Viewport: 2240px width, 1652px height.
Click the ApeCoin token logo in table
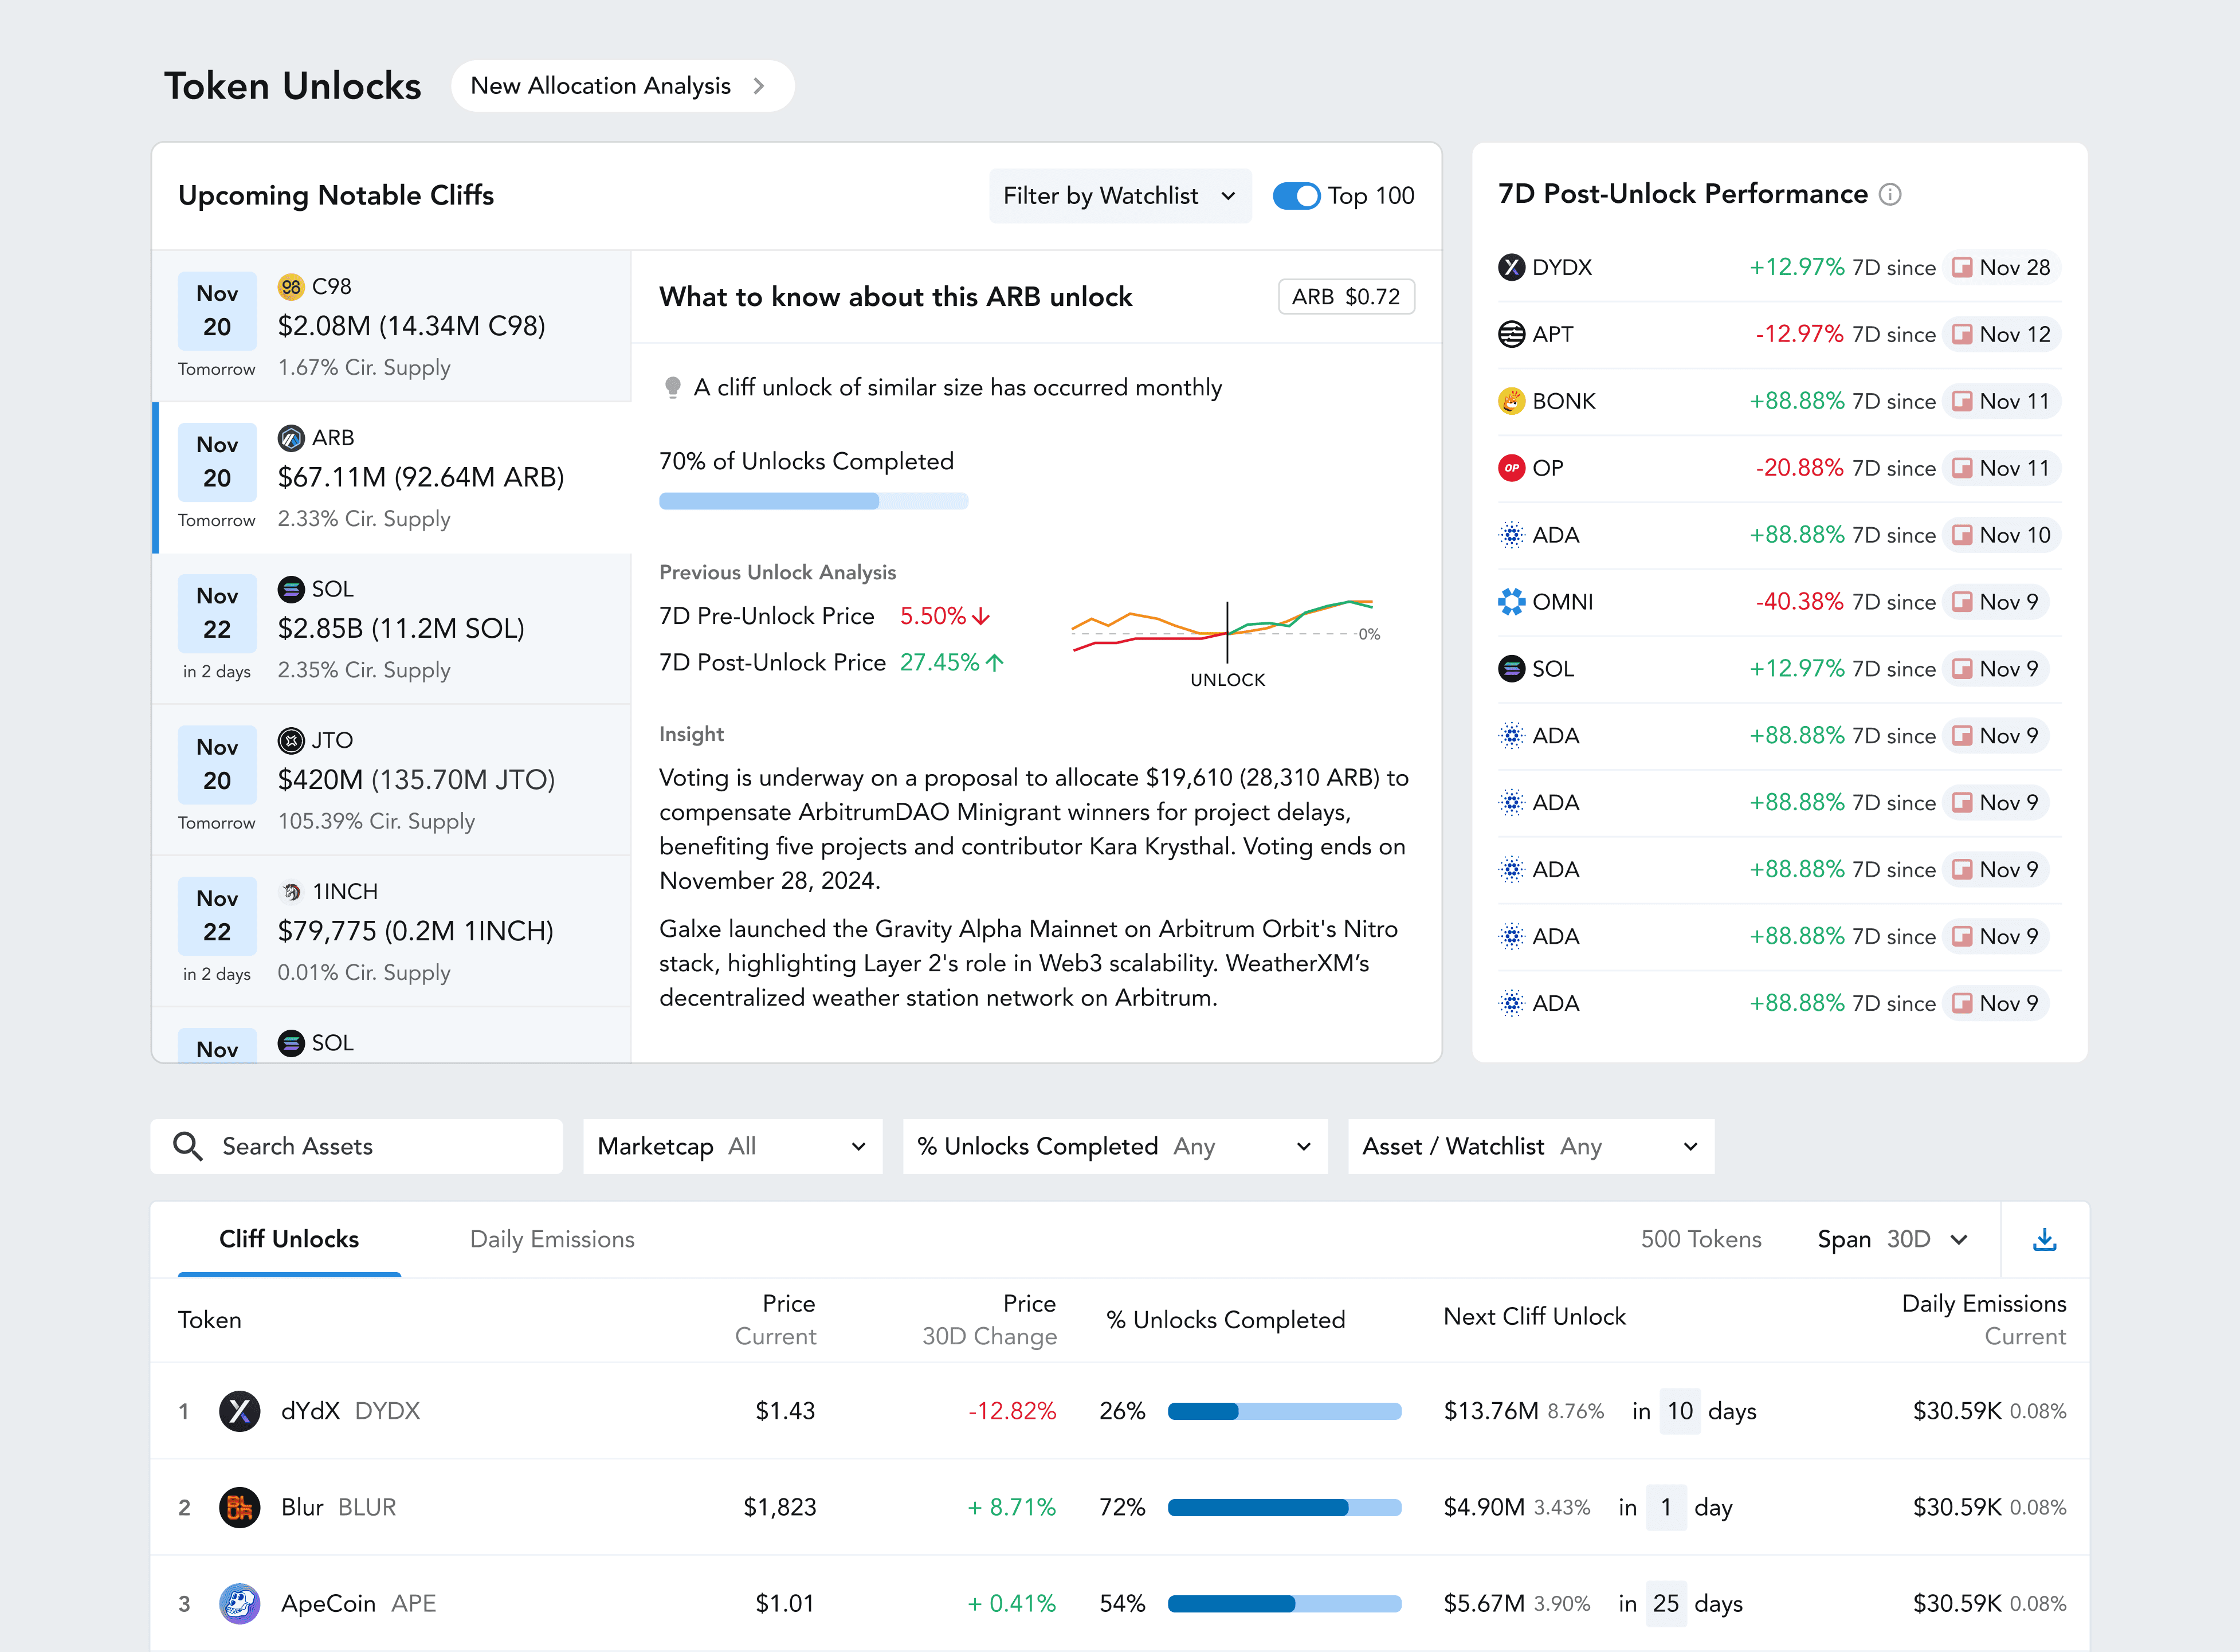pyautogui.click(x=239, y=1603)
